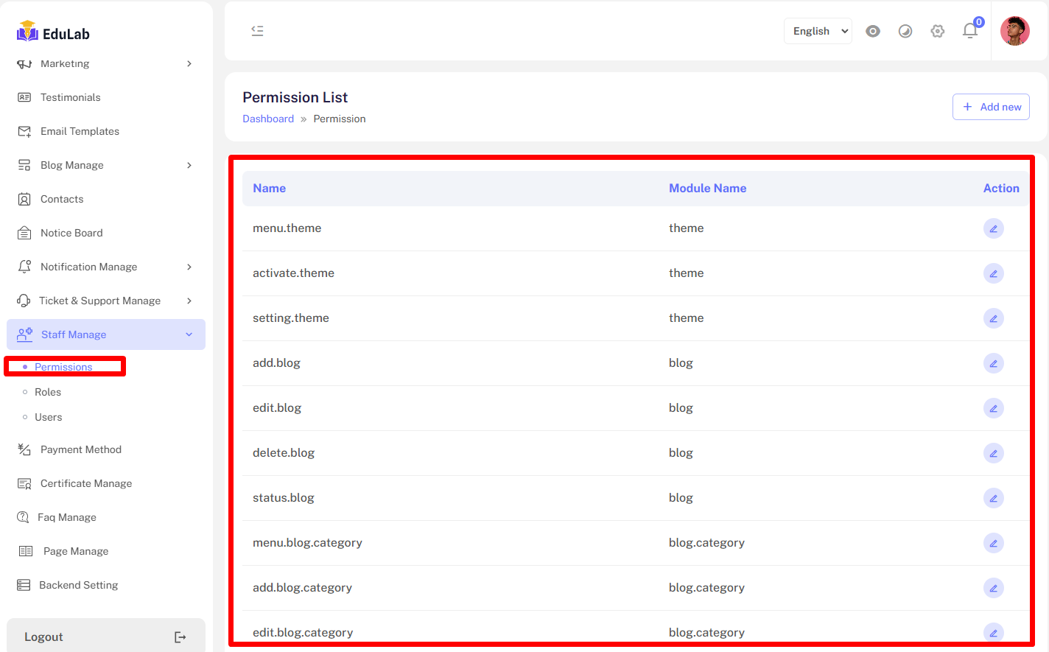Toggle dark mode with the moon icon

tap(905, 31)
